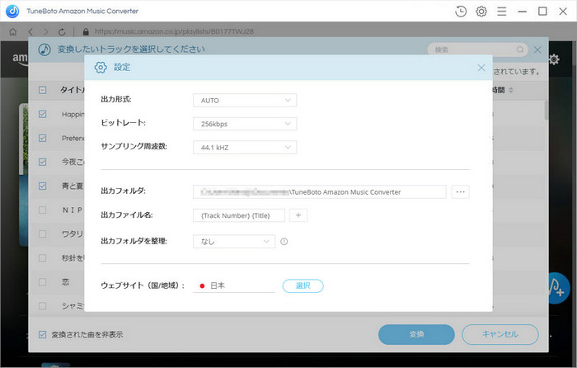Check the N I P track checkbox
This screenshot has width=577, height=368.
click(x=43, y=210)
